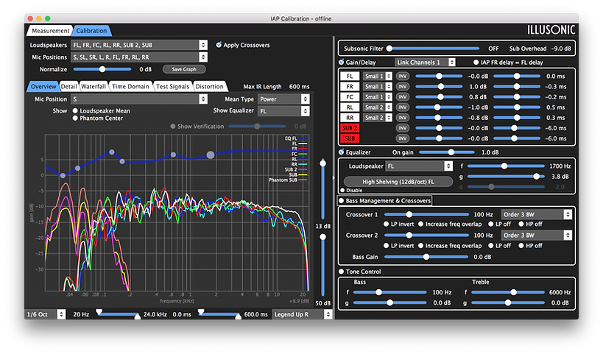Image resolution: width=603 pixels, height=354 pixels.
Task: Switch to the Measurement tab
Action: 50,31
